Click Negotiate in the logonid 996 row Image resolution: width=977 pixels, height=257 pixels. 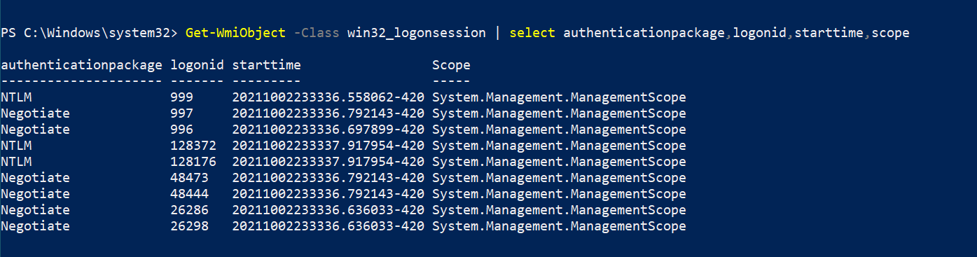[35, 130]
